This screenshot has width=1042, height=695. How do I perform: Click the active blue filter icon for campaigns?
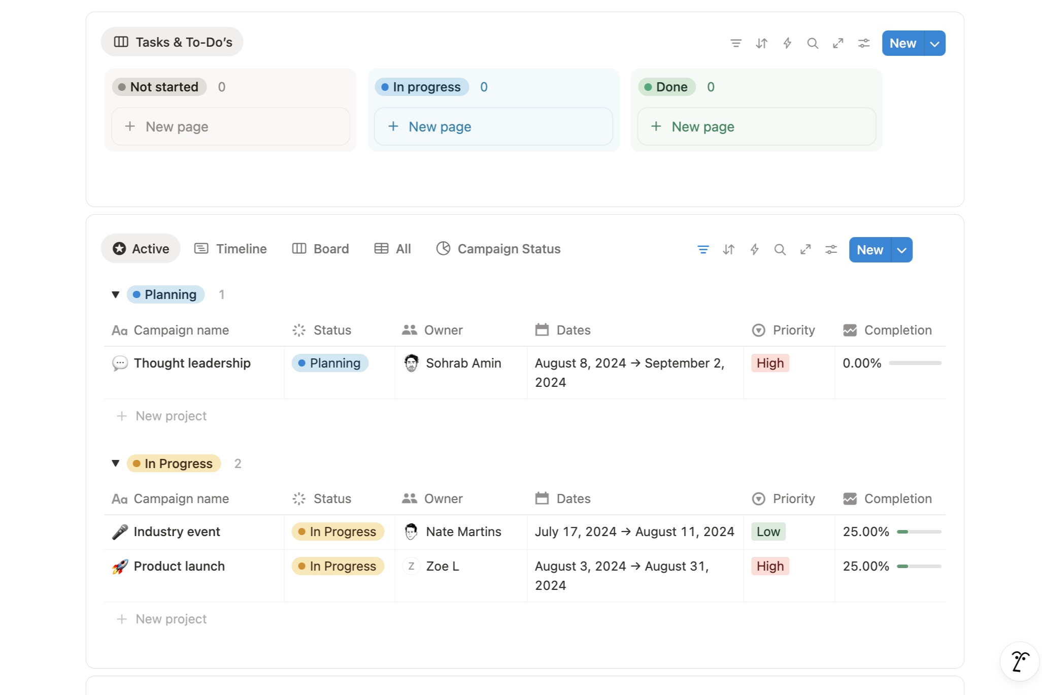coord(703,249)
